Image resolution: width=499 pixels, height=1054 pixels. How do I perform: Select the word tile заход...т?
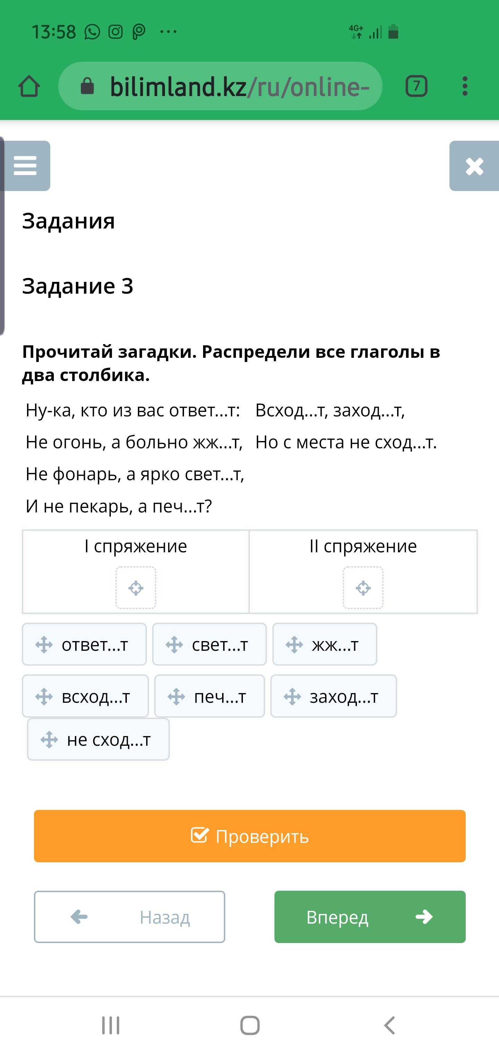pos(334,696)
